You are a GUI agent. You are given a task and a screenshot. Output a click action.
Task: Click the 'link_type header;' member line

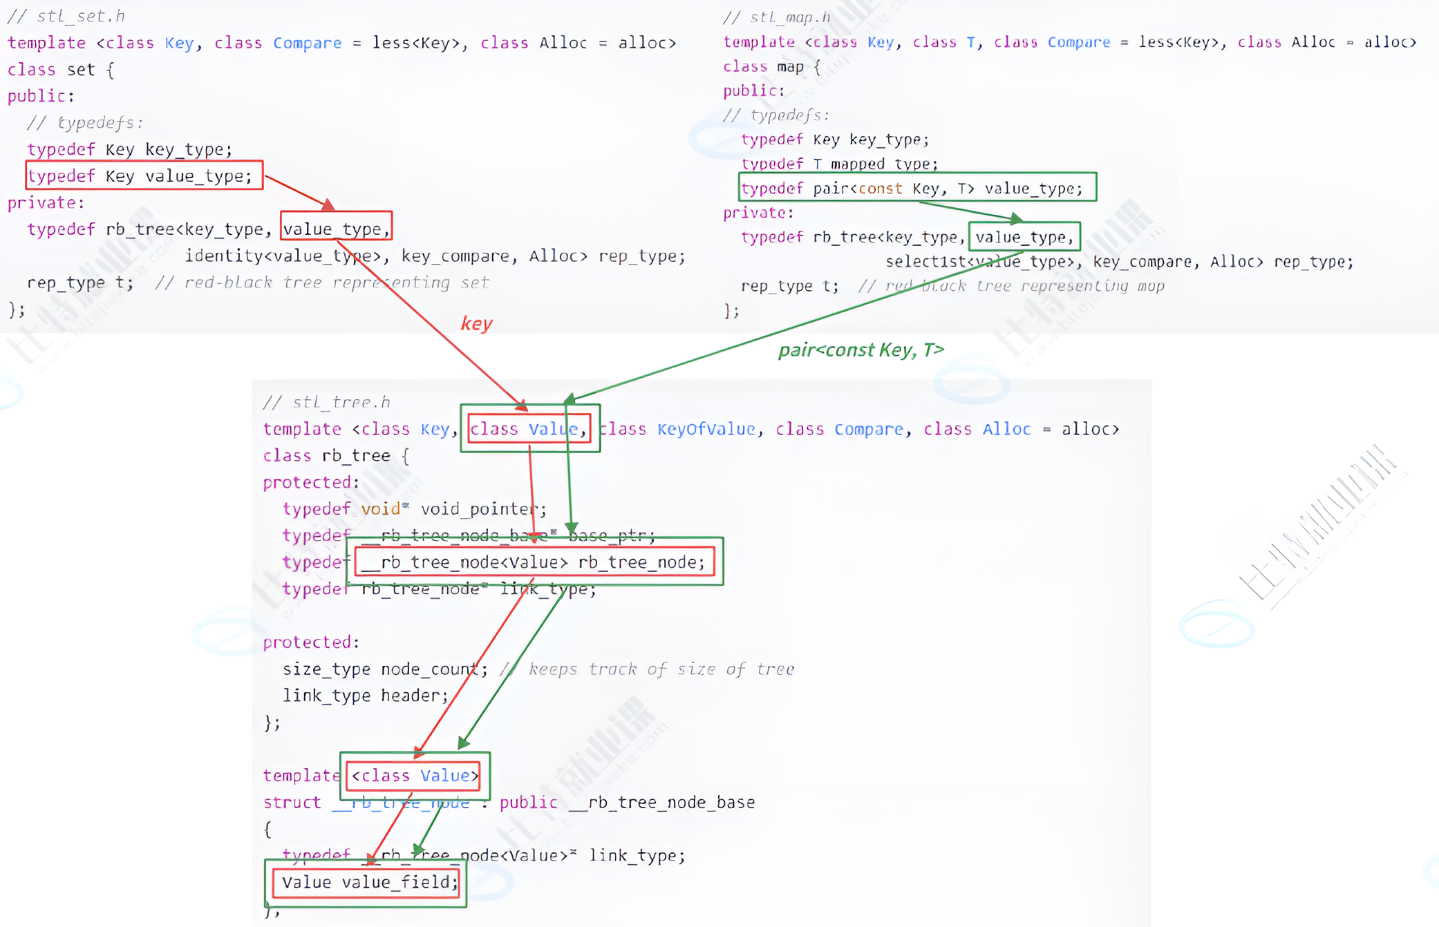[x=365, y=695]
